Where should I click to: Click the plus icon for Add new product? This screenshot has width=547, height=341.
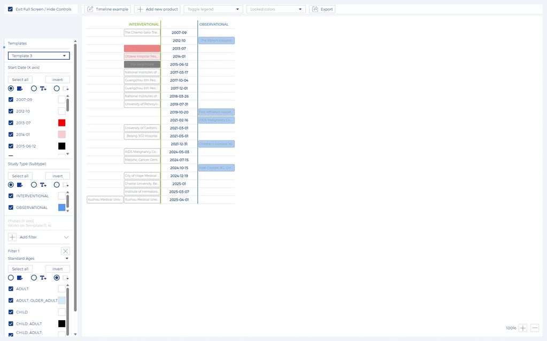click(140, 9)
